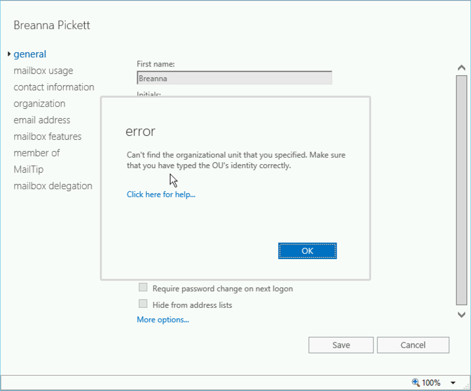This screenshot has width=471, height=391.
Task: Switch to email address section
Action: (x=42, y=120)
